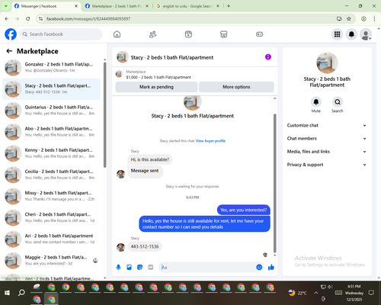This screenshot has height=305, width=381.
Task: Open Windows taskbar search
Action: coord(21,293)
